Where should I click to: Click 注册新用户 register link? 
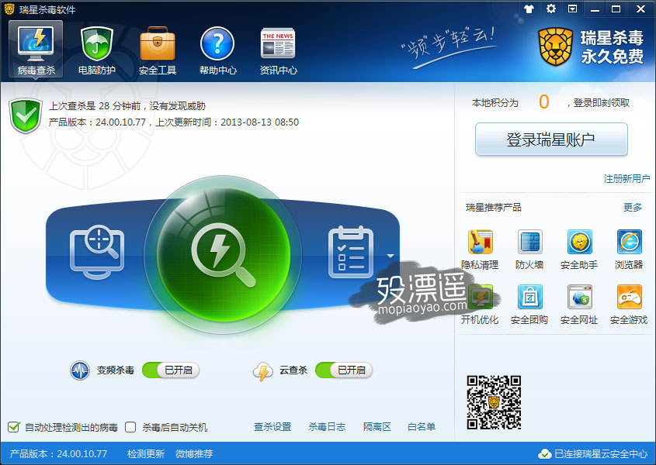pyautogui.click(x=626, y=179)
